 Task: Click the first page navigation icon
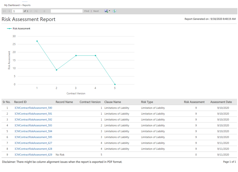coord(4,11)
